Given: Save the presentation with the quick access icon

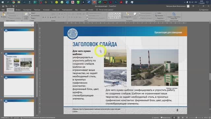Looking at the screenshot, I should point(3,6).
